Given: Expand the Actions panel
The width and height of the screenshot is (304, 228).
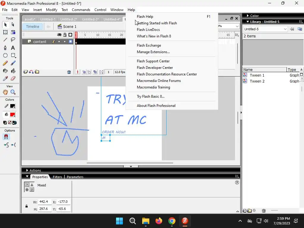Looking at the screenshot, I should pyautogui.click(x=27, y=170).
